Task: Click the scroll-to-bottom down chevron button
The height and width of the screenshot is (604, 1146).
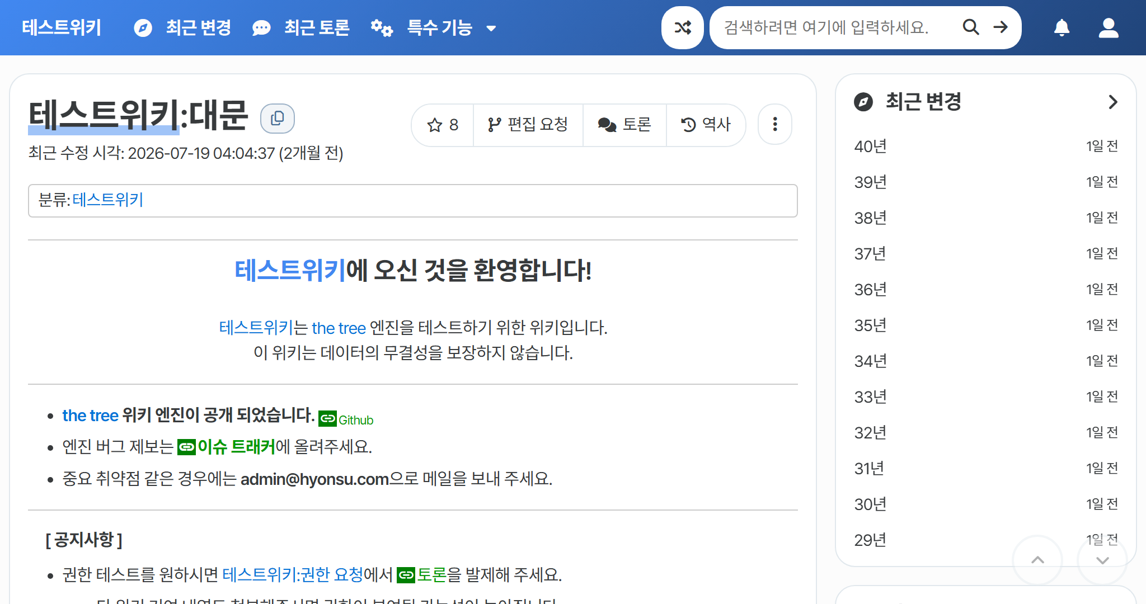Action: [x=1102, y=560]
